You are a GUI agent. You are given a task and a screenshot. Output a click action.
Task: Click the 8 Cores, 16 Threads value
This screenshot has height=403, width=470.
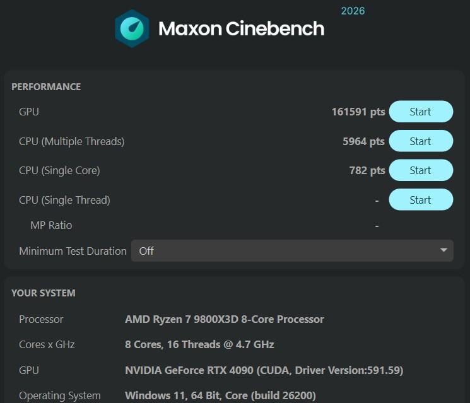[x=199, y=344]
